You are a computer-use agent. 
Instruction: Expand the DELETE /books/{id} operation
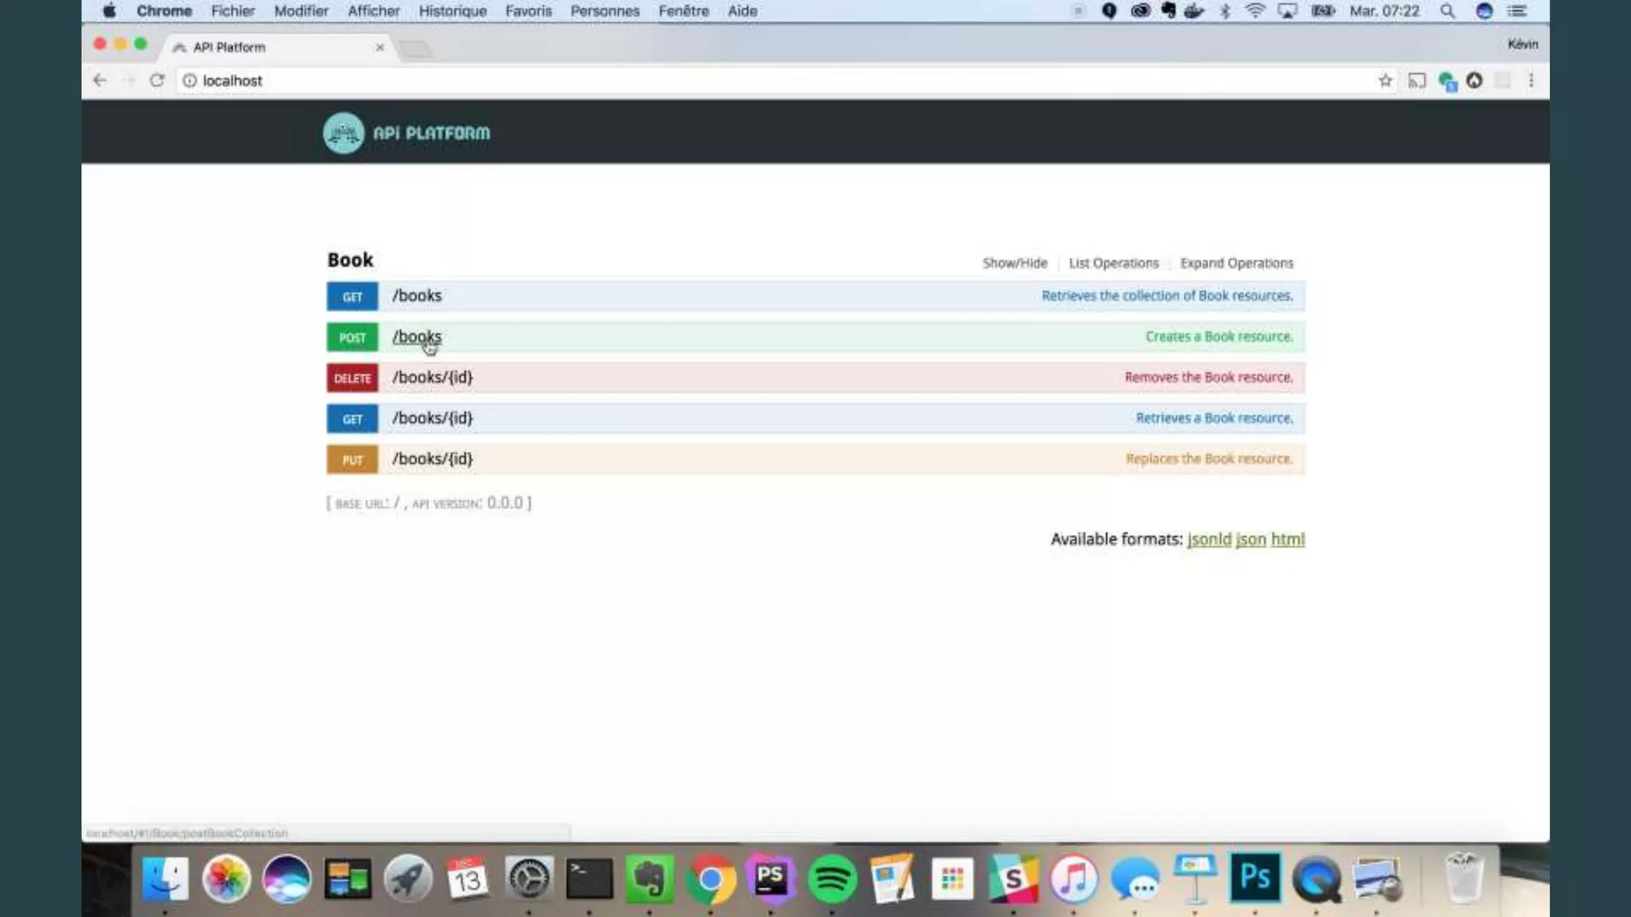tap(432, 377)
